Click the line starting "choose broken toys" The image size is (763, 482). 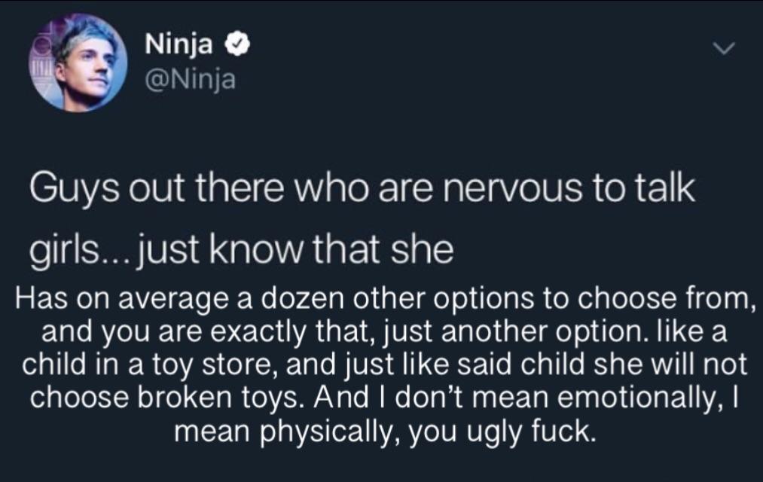[384, 398]
